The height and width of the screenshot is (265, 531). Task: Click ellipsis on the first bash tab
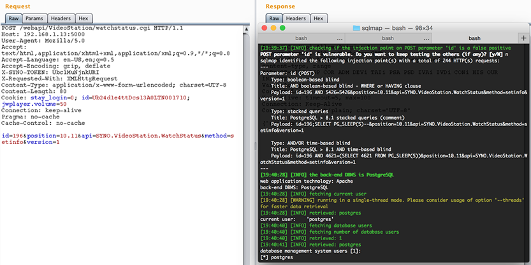[x=339, y=39]
